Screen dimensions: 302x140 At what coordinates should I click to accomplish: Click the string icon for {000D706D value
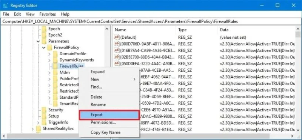[117, 44]
